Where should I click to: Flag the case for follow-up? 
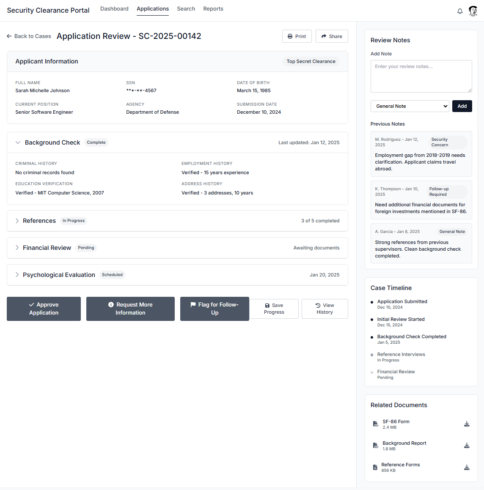(214, 309)
